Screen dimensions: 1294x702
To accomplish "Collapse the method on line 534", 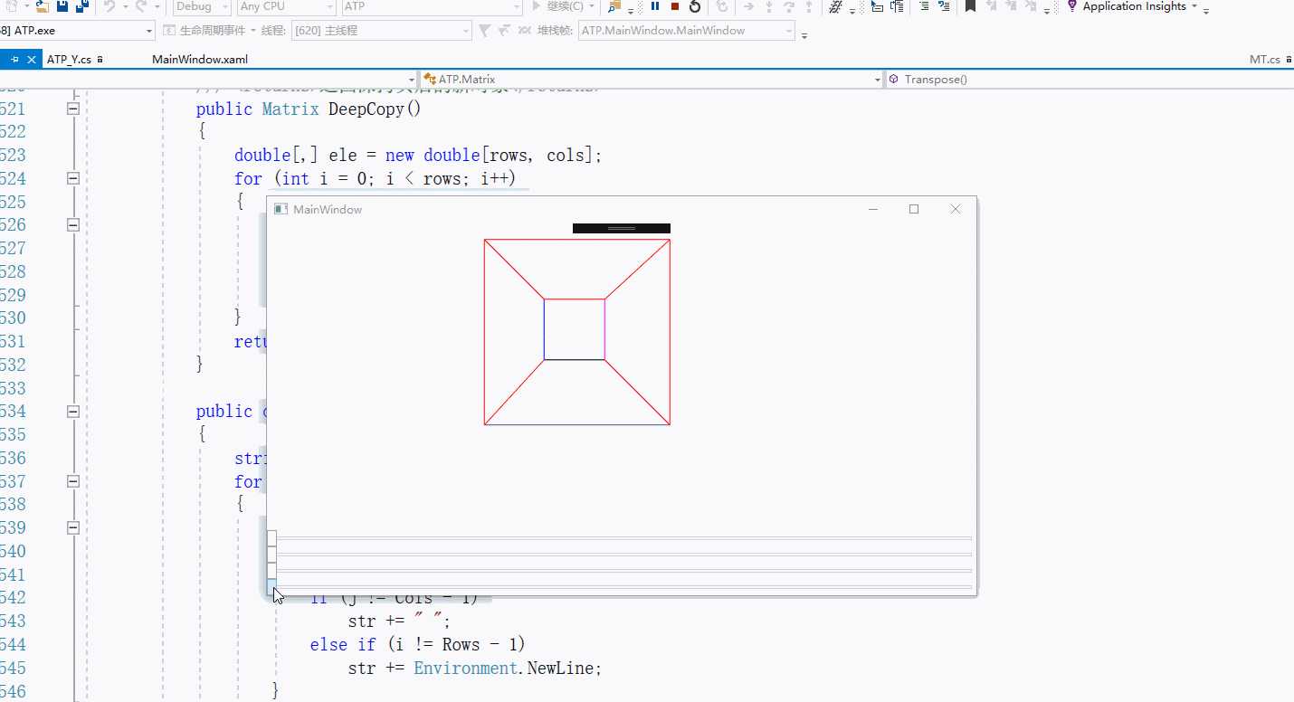I will coord(73,411).
